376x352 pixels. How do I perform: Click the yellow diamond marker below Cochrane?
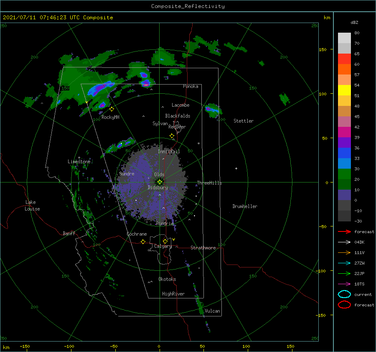tap(143, 242)
